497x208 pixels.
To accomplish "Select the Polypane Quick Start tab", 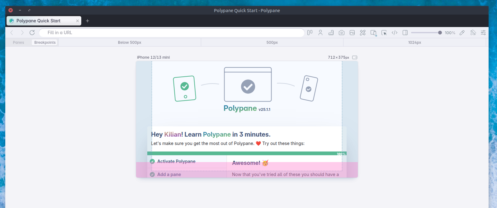I will [44, 21].
